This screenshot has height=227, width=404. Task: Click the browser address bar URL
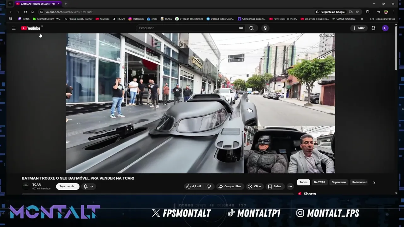pos(69,12)
